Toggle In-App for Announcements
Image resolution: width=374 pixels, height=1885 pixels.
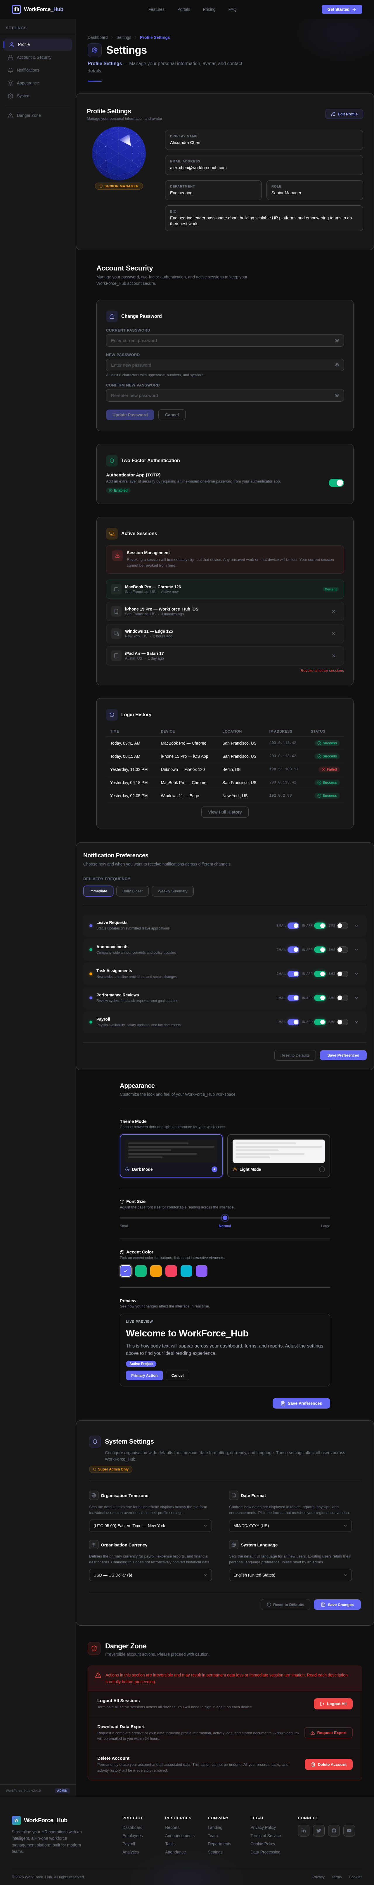pyautogui.click(x=320, y=950)
